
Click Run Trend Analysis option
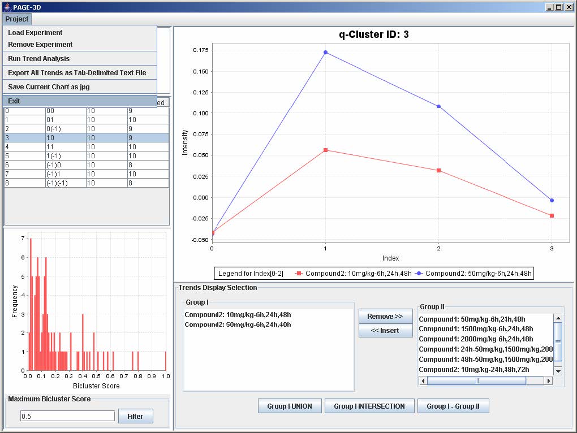coord(39,59)
